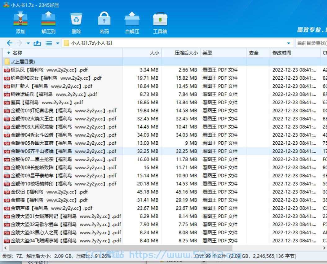The image size is (327, 264).
Task: Click size value 45.18 MB
Action: pyautogui.click(x=148, y=192)
